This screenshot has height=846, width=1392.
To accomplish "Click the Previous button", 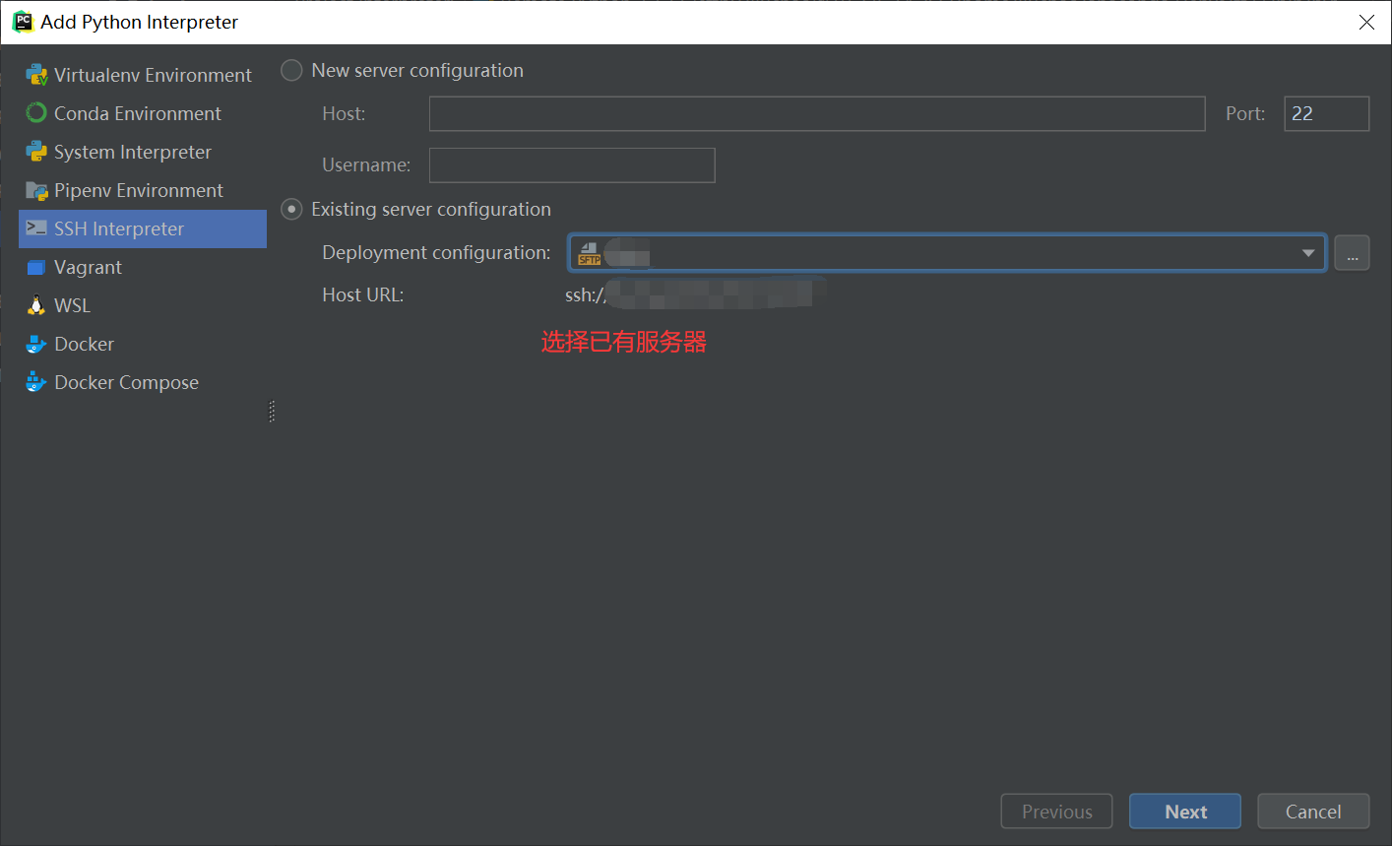I will pos(1056,812).
